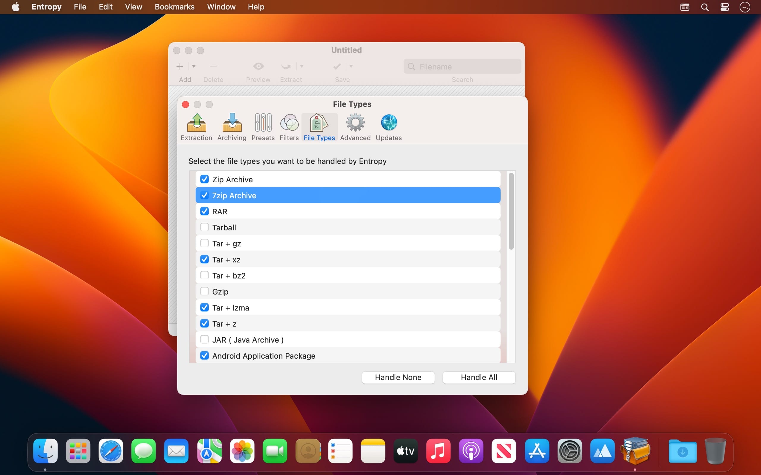Close the File Types preferences window

(185, 104)
